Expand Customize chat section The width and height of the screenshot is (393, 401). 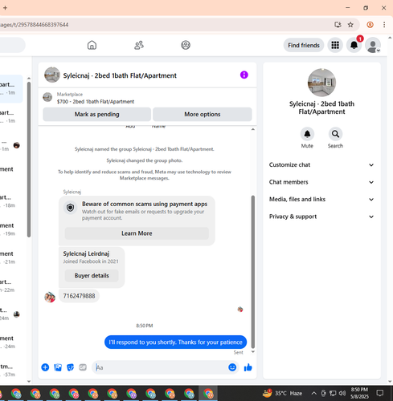click(x=321, y=165)
